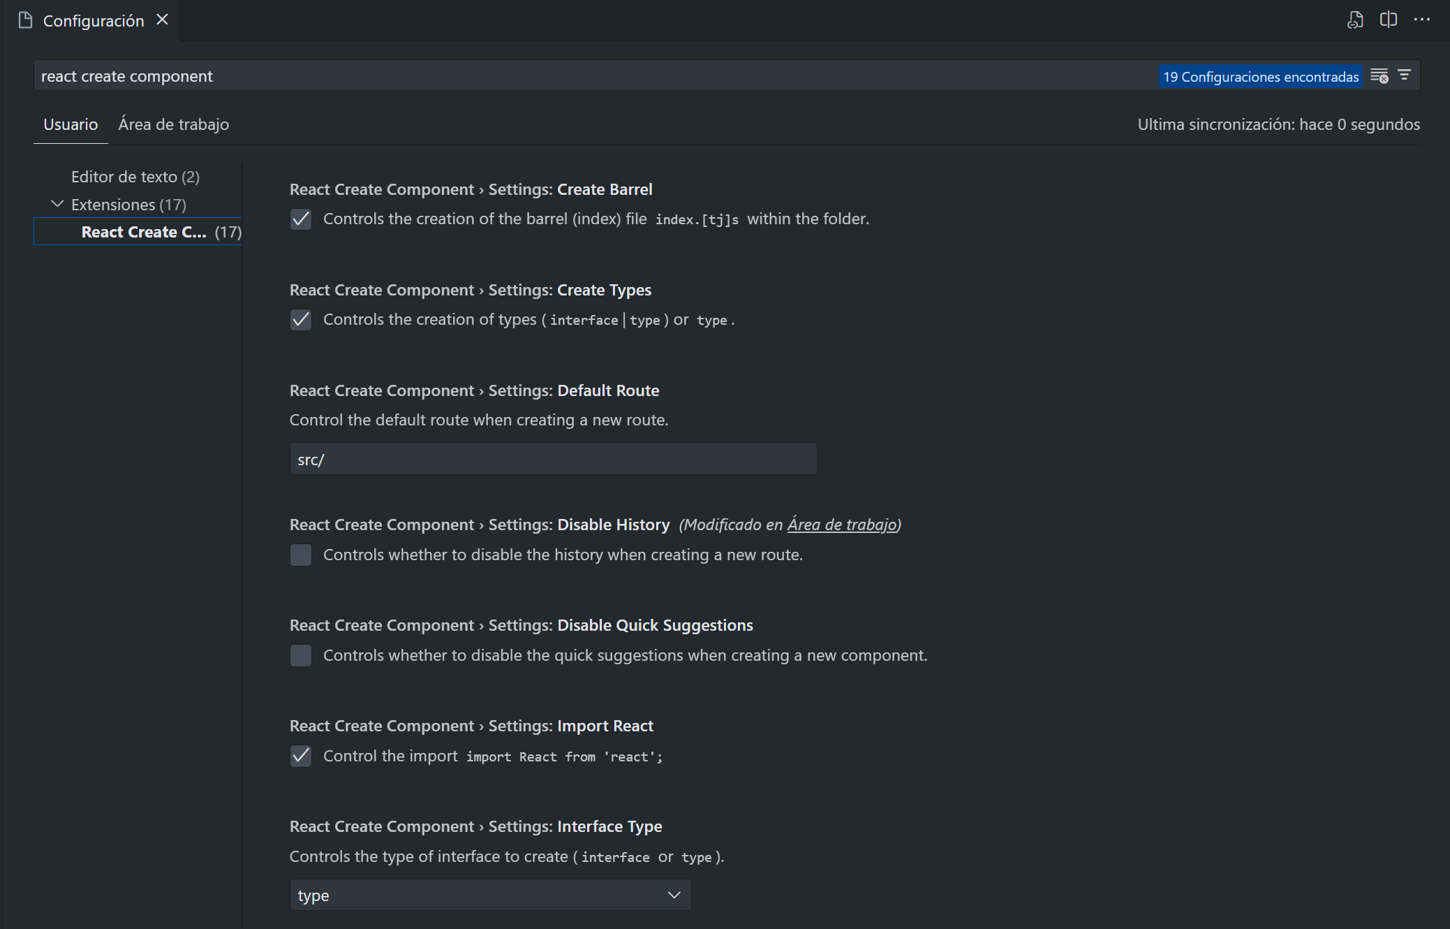
Task: Open the settings filter icon
Action: (1404, 75)
